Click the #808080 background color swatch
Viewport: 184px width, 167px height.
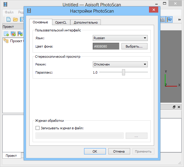[106, 46]
